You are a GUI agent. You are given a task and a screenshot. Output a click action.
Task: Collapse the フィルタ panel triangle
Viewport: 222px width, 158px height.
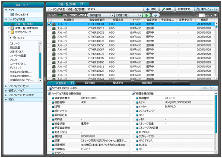pyautogui.click(x=10, y=38)
